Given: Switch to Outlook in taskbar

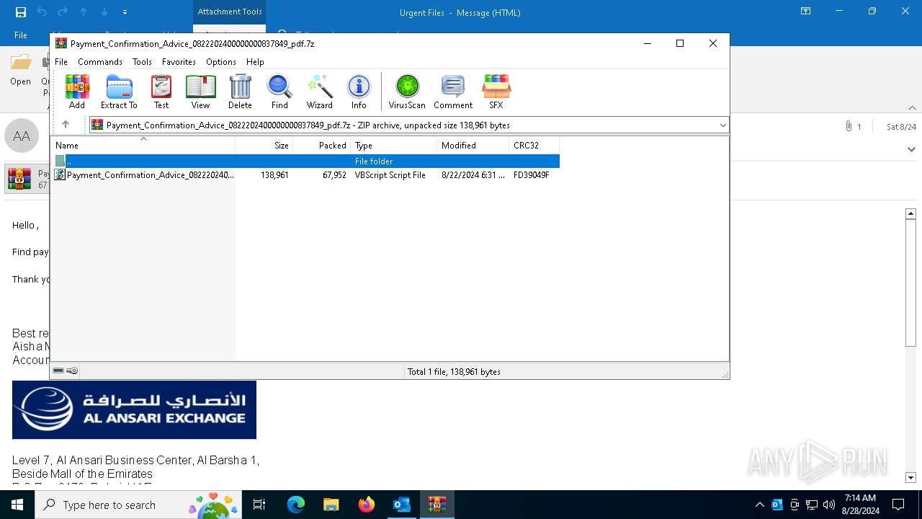Looking at the screenshot, I should [402, 505].
